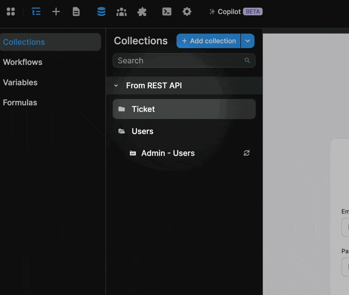The width and height of the screenshot is (349, 295).
Task: Collapse the Users folder
Action: 184,131
